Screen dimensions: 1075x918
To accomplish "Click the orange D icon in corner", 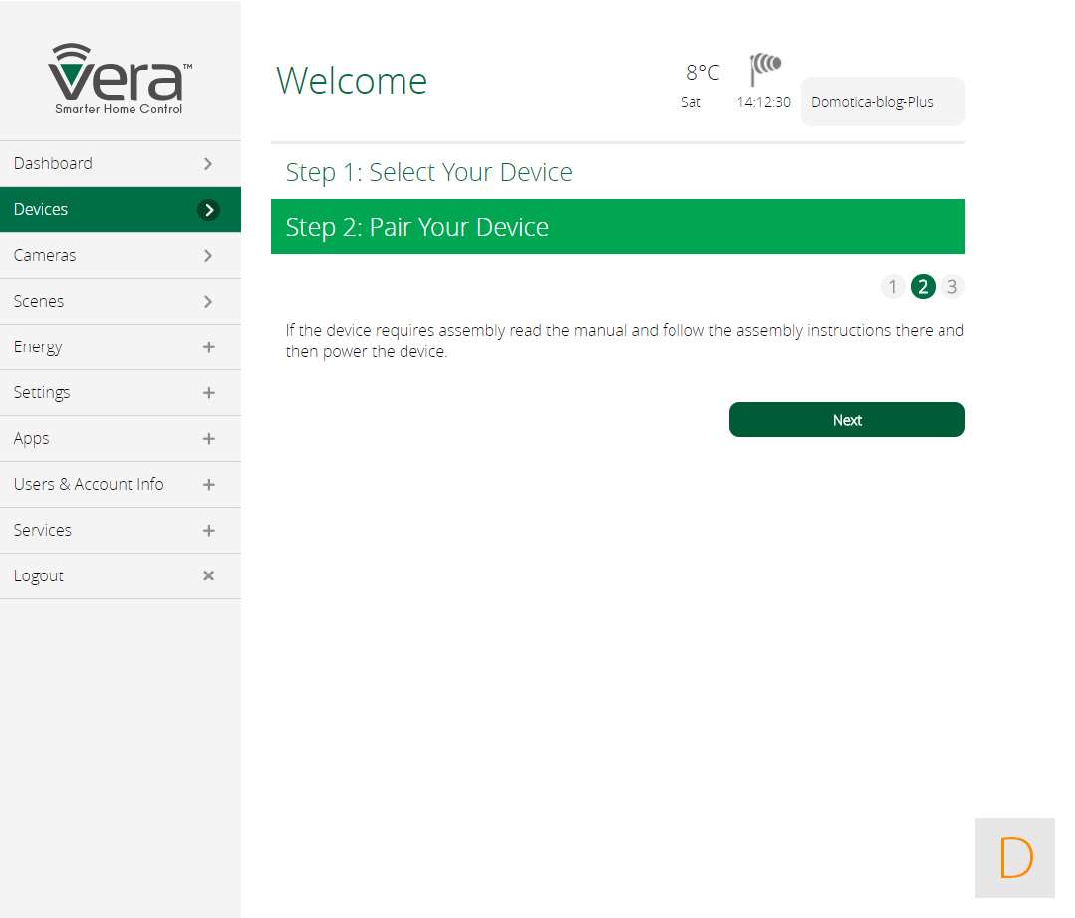I will [1015, 858].
